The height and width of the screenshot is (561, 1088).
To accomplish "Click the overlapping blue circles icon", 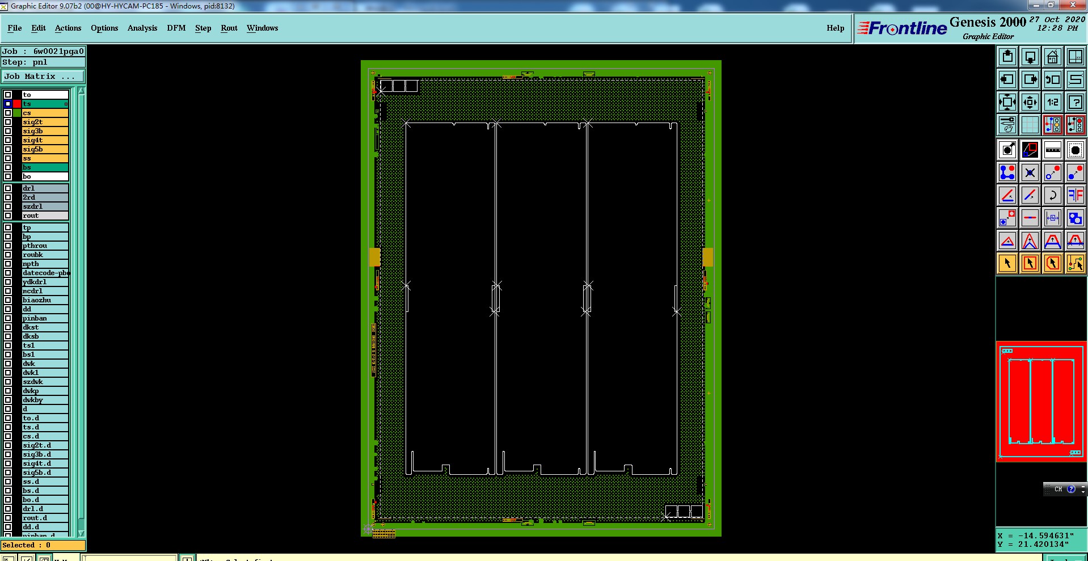I will pos(1076,218).
